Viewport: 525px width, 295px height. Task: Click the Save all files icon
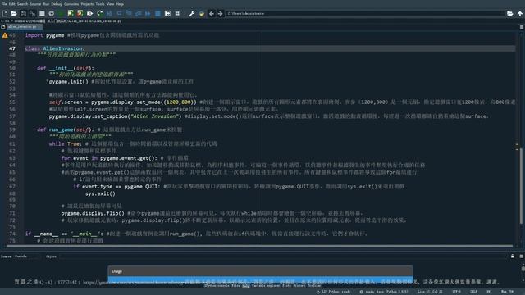point(32,13)
